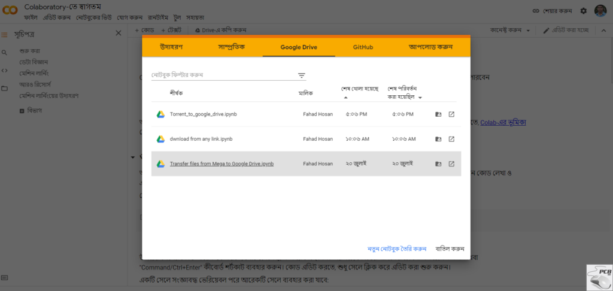Click Drive icon of Torrent_to_google_drive.ipynb
This screenshot has height=291, width=613.
point(160,114)
